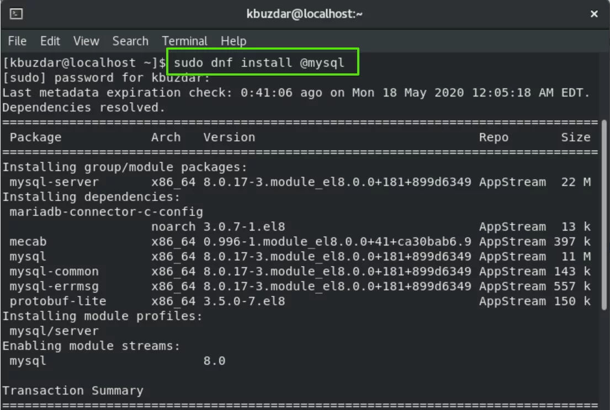Click the Last metadata expiration check line
Viewport: 610px width, 410px height.
pyautogui.click(x=296, y=93)
